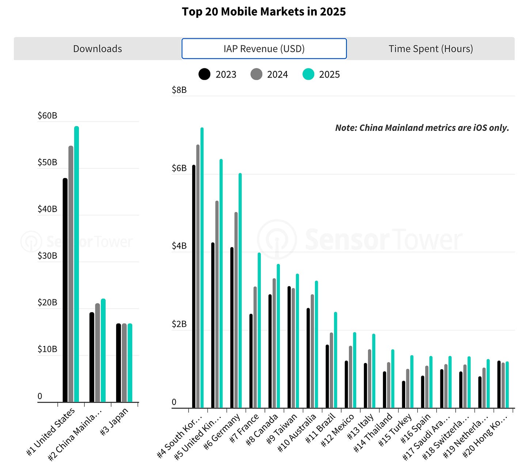Image resolution: width=532 pixels, height=473 pixels.
Task: Click the China Mainland 2025 teal bar
Action: tap(103, 350)
